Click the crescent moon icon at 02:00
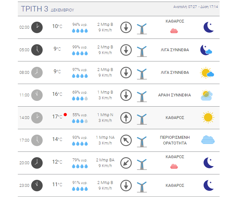225x197 pixels. (209, 27)
